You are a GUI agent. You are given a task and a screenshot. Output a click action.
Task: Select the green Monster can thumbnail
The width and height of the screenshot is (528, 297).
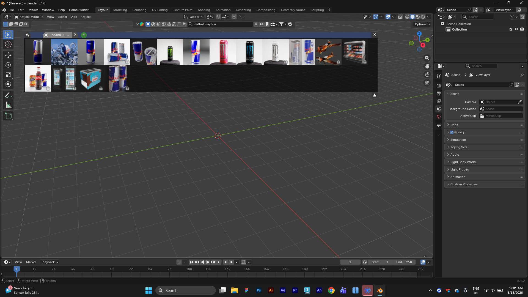click(170, 52)
